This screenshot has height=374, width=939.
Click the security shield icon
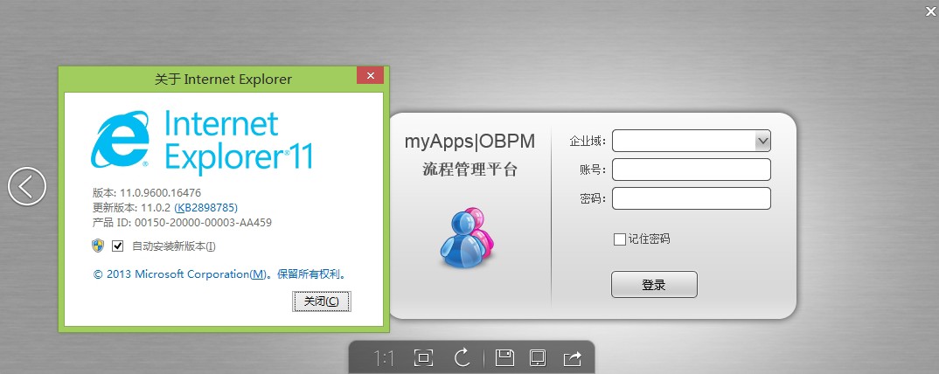pyautogui.click(x=98, y=246)
